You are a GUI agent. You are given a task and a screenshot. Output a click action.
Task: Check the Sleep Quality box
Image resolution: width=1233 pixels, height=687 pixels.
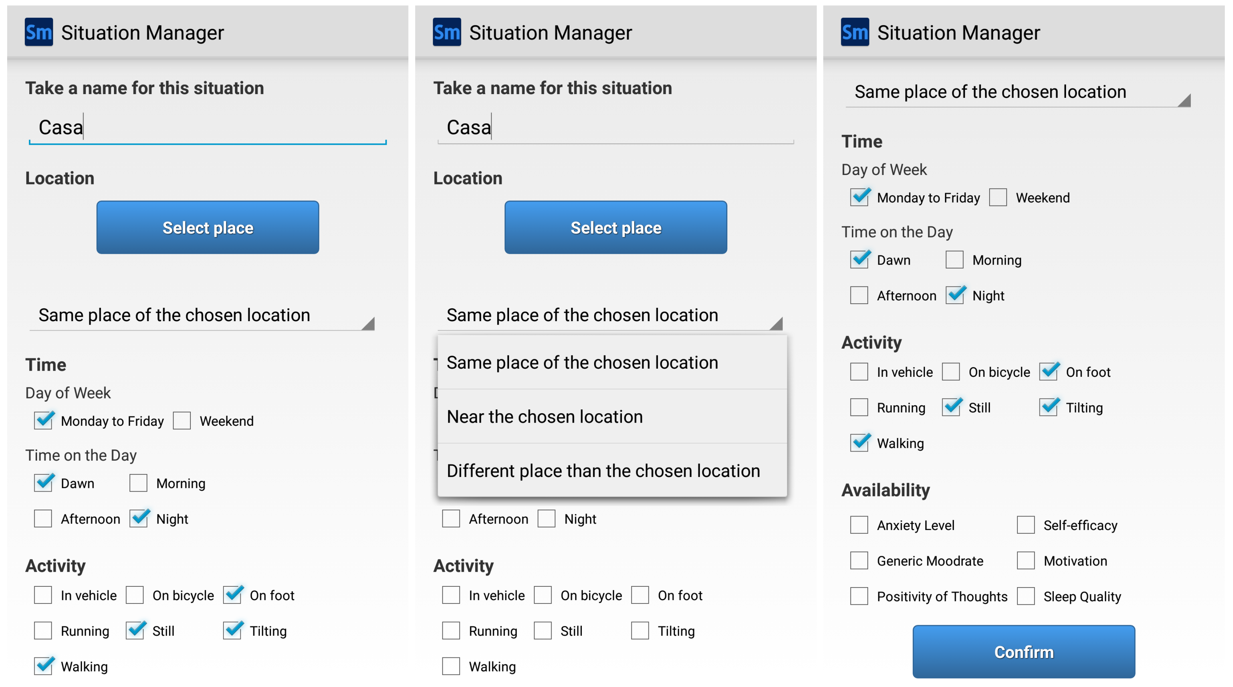coord(1026,596)
